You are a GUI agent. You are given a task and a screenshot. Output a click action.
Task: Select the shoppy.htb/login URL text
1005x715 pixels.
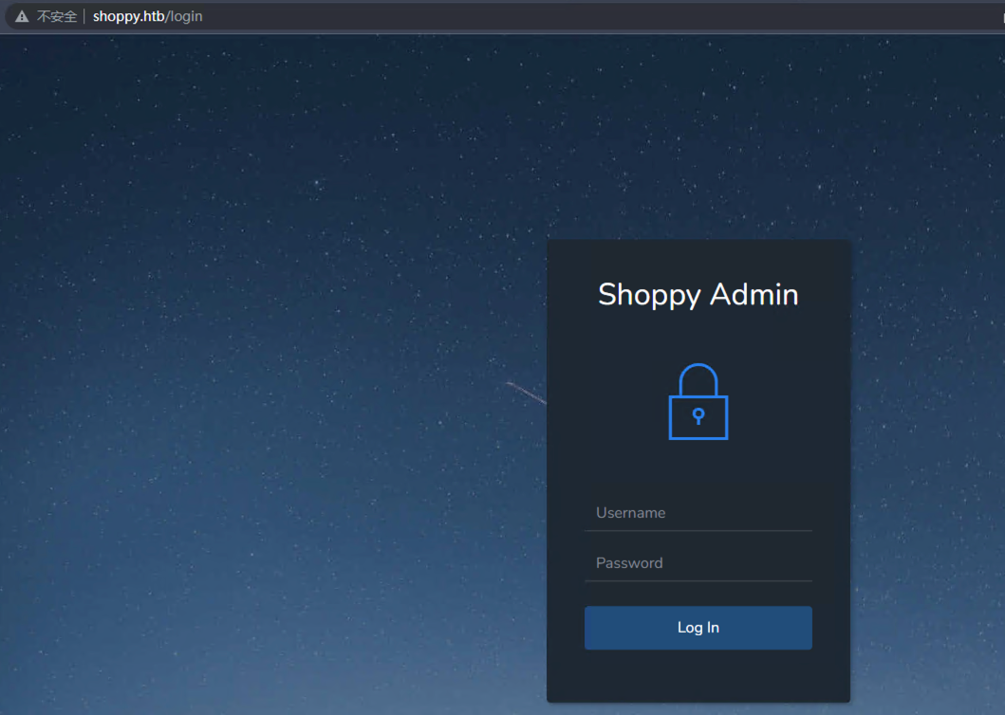point(147,16)
